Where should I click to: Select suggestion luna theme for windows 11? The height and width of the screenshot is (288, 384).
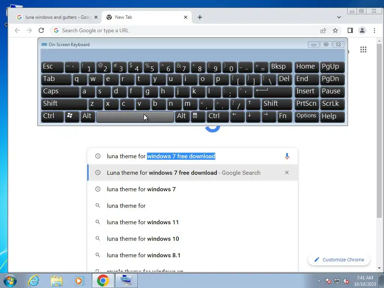[192, 222]
